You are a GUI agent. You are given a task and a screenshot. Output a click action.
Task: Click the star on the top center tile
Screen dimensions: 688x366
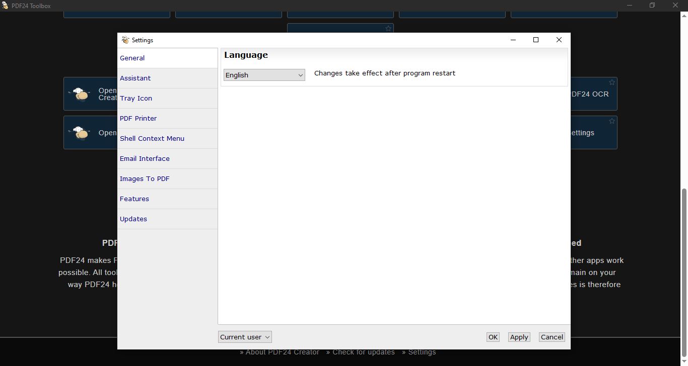pos(388,29)
